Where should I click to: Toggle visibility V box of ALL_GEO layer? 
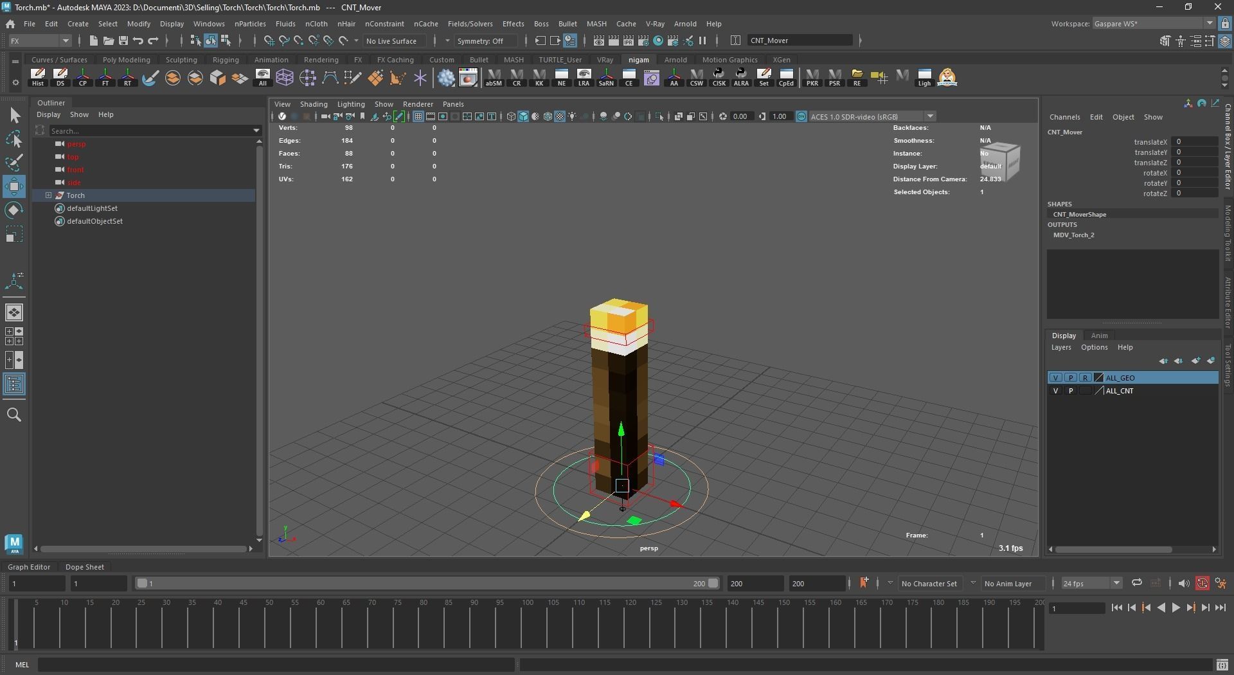tap(1055, 378)
